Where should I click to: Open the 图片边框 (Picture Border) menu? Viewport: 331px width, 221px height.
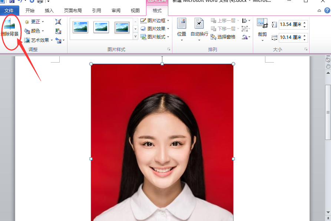tap(155, 20)
